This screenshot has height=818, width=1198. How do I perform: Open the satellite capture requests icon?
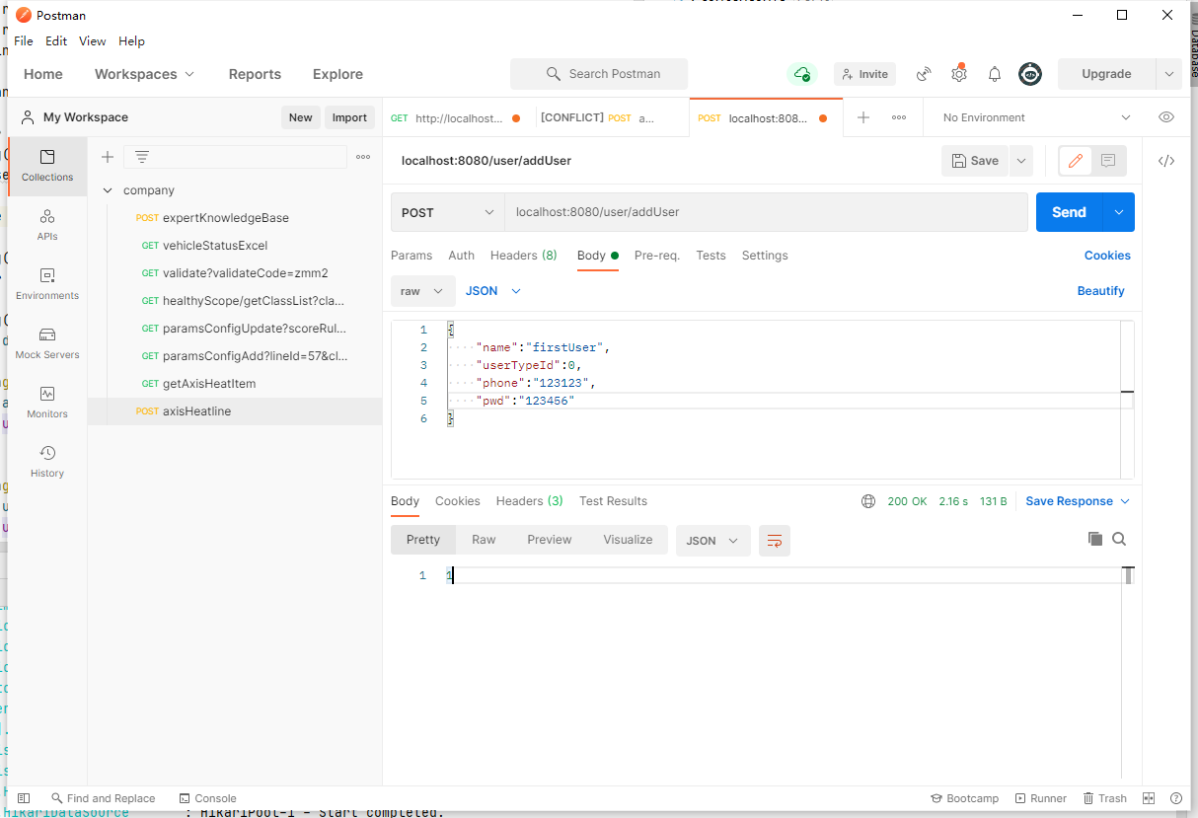click(924, 74)
